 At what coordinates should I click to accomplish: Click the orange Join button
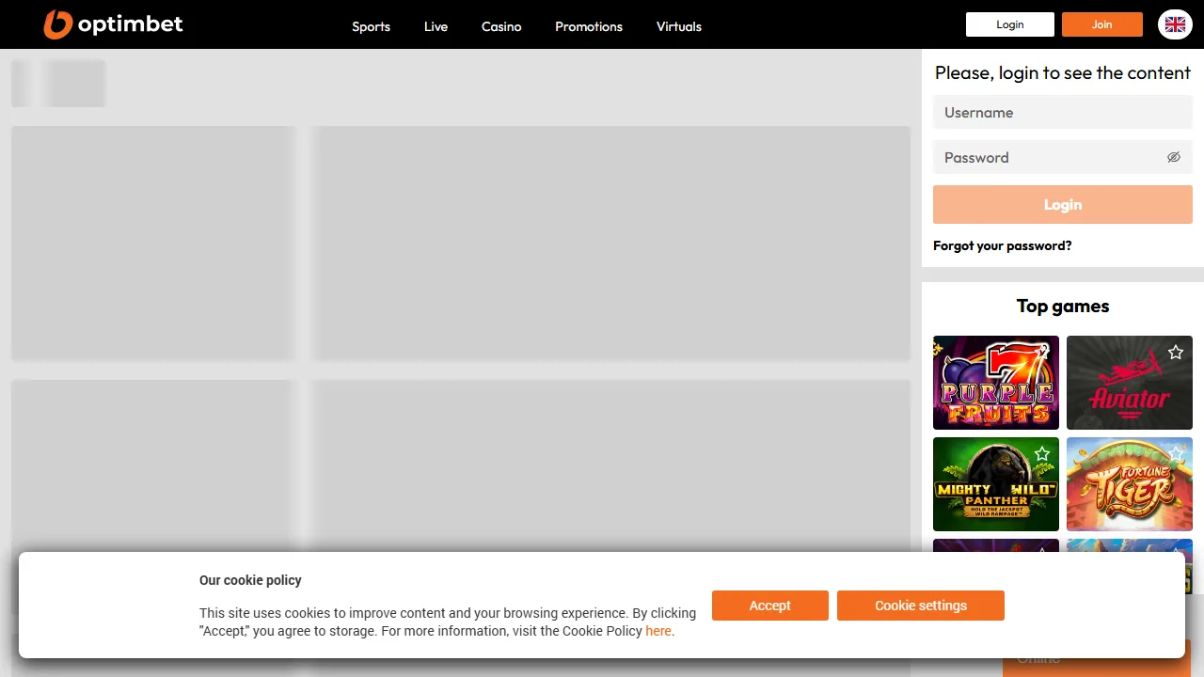point(1102,24)
